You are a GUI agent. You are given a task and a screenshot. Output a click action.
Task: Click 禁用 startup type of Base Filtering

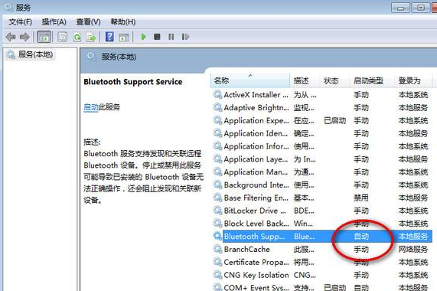[x=361, y=198]
